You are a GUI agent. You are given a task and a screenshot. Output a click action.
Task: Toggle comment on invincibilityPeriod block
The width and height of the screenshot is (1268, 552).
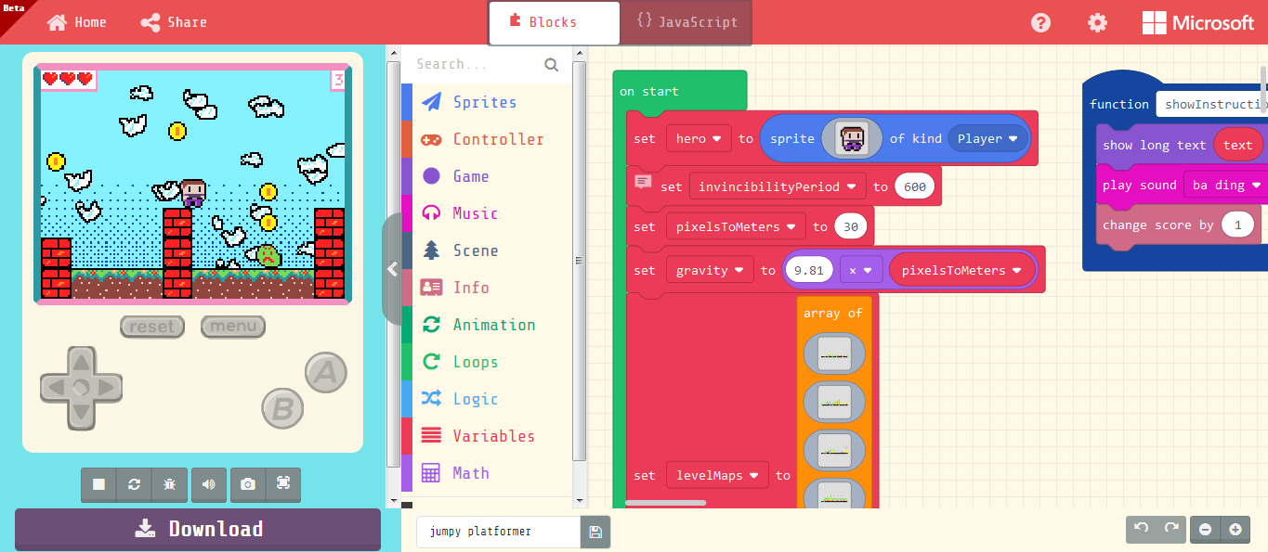coord(643,183)
